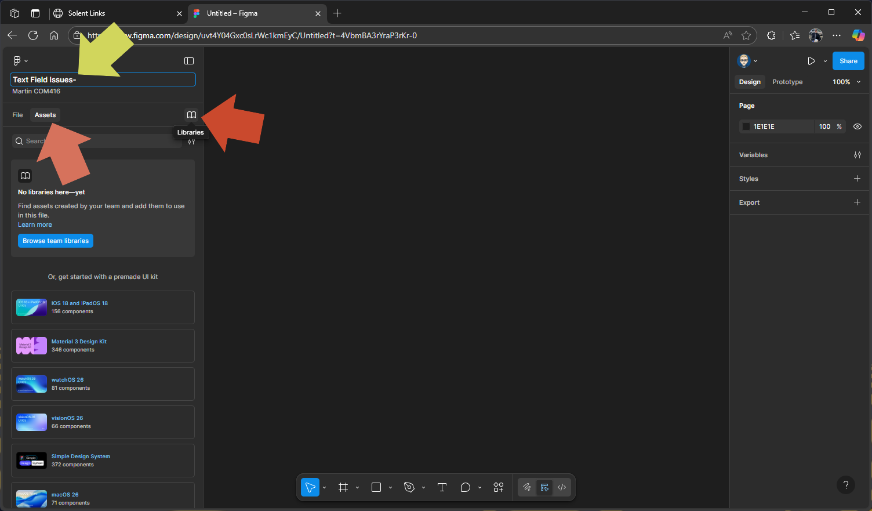Open the Actions components icon in toolbar
This screenshot has width=872, height=511.
pyautogui.click(x=499, y=487)
